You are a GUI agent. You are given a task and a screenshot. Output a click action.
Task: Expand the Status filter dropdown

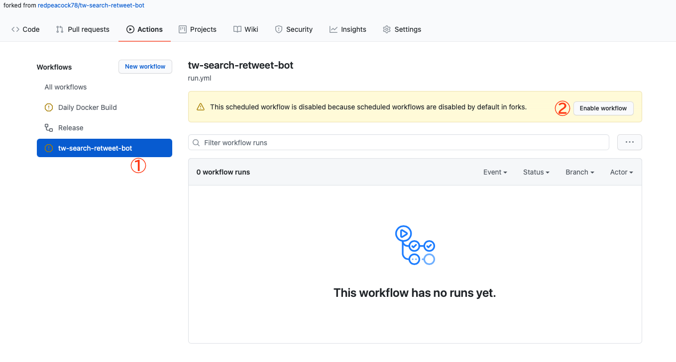536,172
